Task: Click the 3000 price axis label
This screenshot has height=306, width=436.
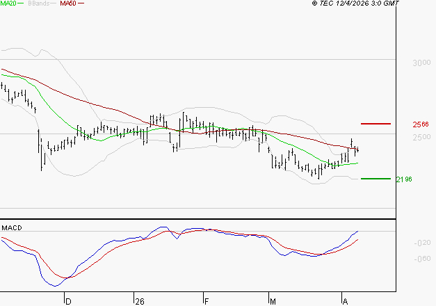Action: (420, 63)
